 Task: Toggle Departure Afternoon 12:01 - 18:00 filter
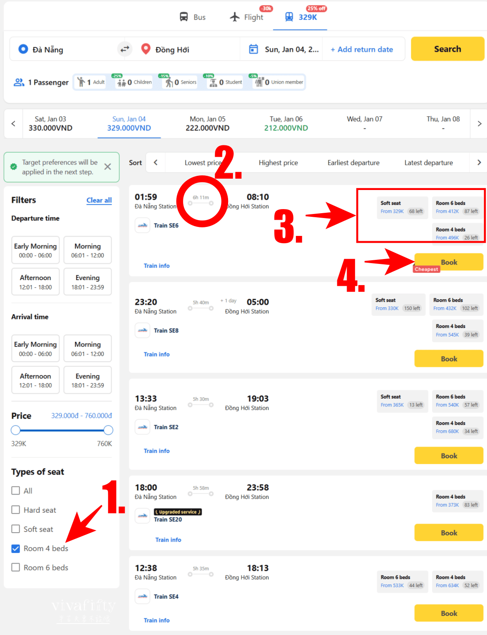coord(35,282)
